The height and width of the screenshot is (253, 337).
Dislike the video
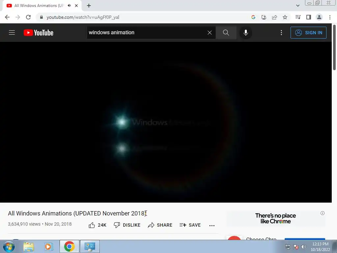[x=127, y=225]
